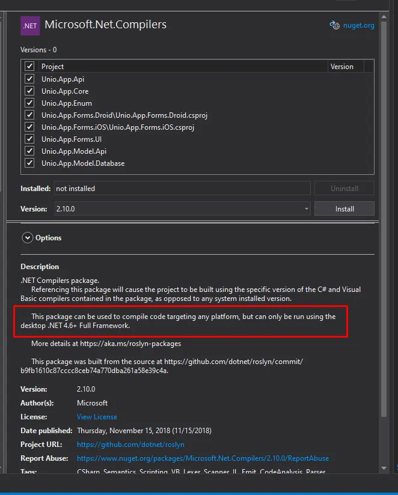
Task: Uncheck the Unio.App.Model.Database checkbox
Action: (29, 163)
